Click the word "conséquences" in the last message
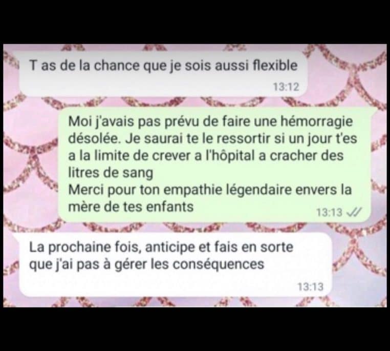The height and width of the screenshot is (351, 390). pyautogui.click(x=218, y=264)
